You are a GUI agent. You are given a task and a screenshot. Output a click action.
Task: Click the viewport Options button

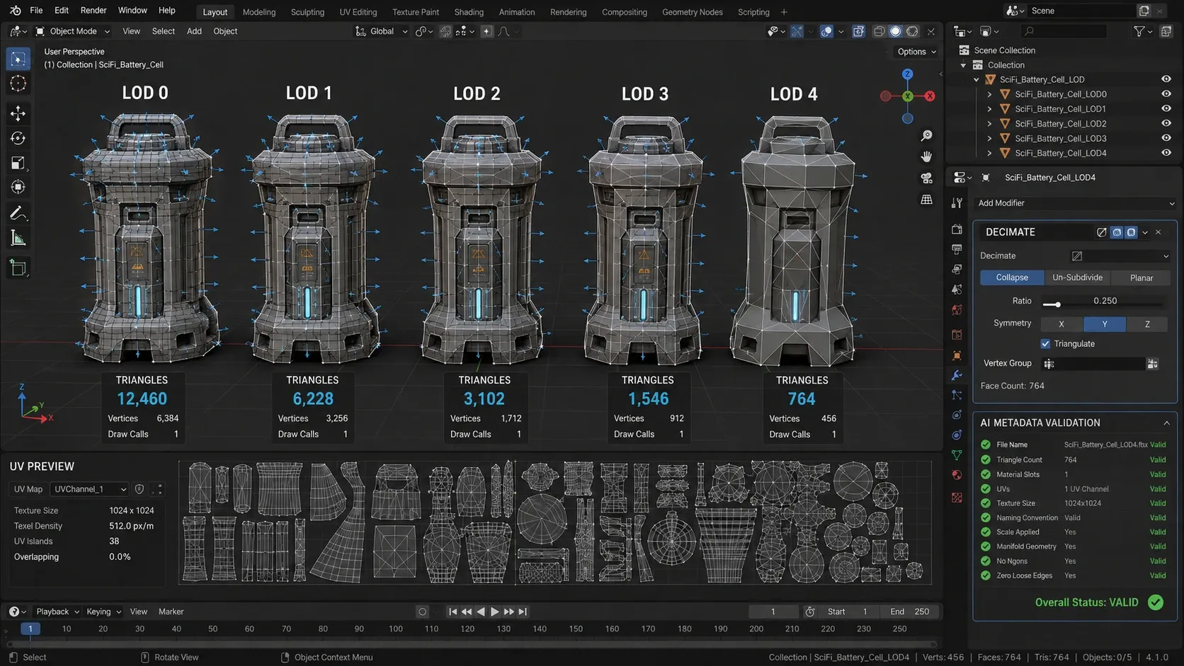[x=916, y=52]
